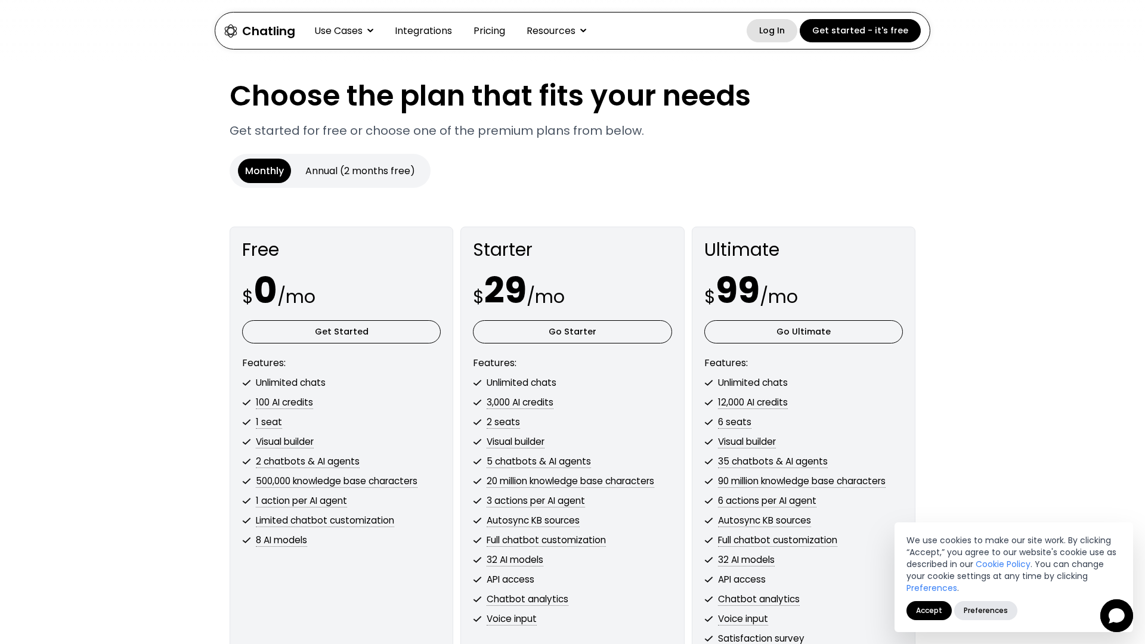The height and width of the screenshot is (644, 1145).
Task: Expand the Use Cases dropdown
Action: pos(343,31)
